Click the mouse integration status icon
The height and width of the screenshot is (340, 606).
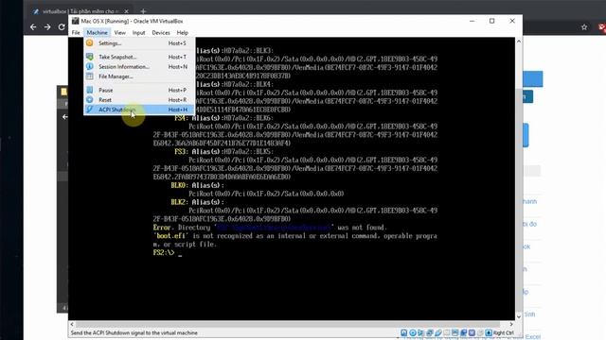point(480,332)
